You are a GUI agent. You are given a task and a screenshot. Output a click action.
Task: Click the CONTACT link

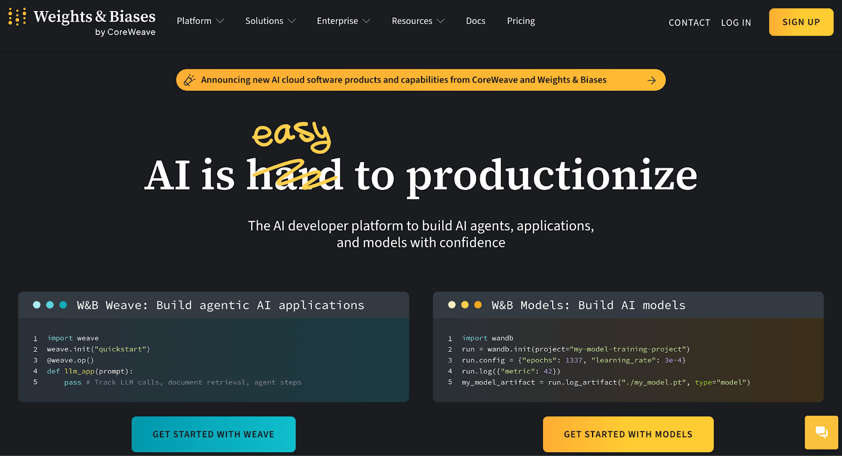(x=689, y=23)
